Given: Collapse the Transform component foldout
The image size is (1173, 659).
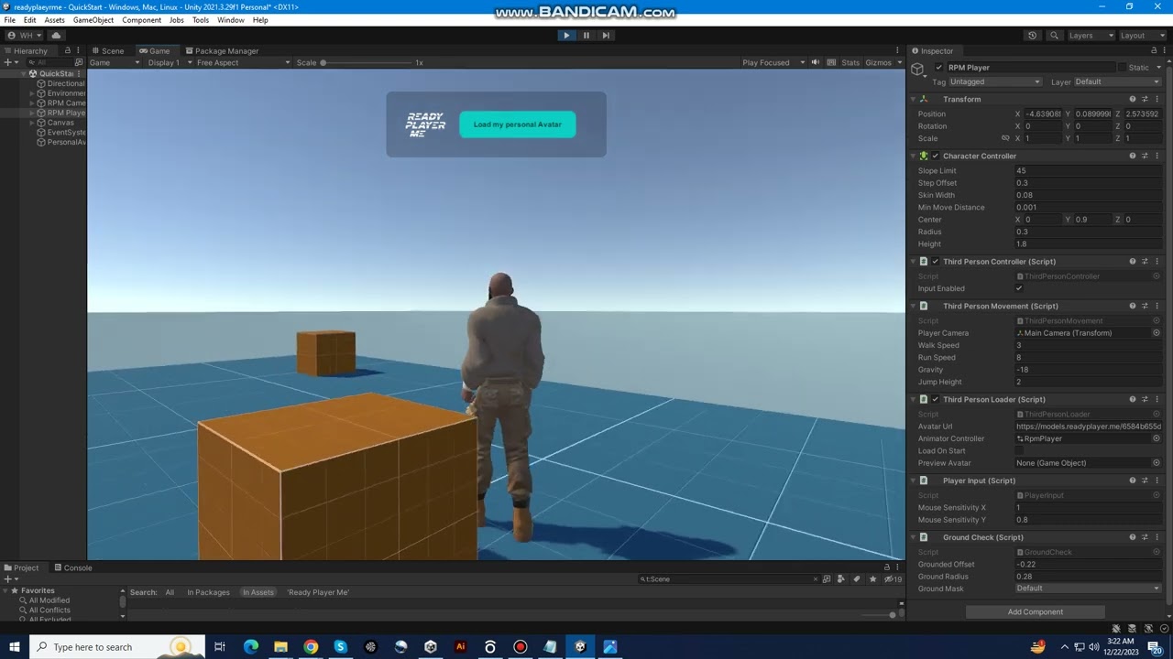Looking at the screenshot, I should (x=914, y=99).
